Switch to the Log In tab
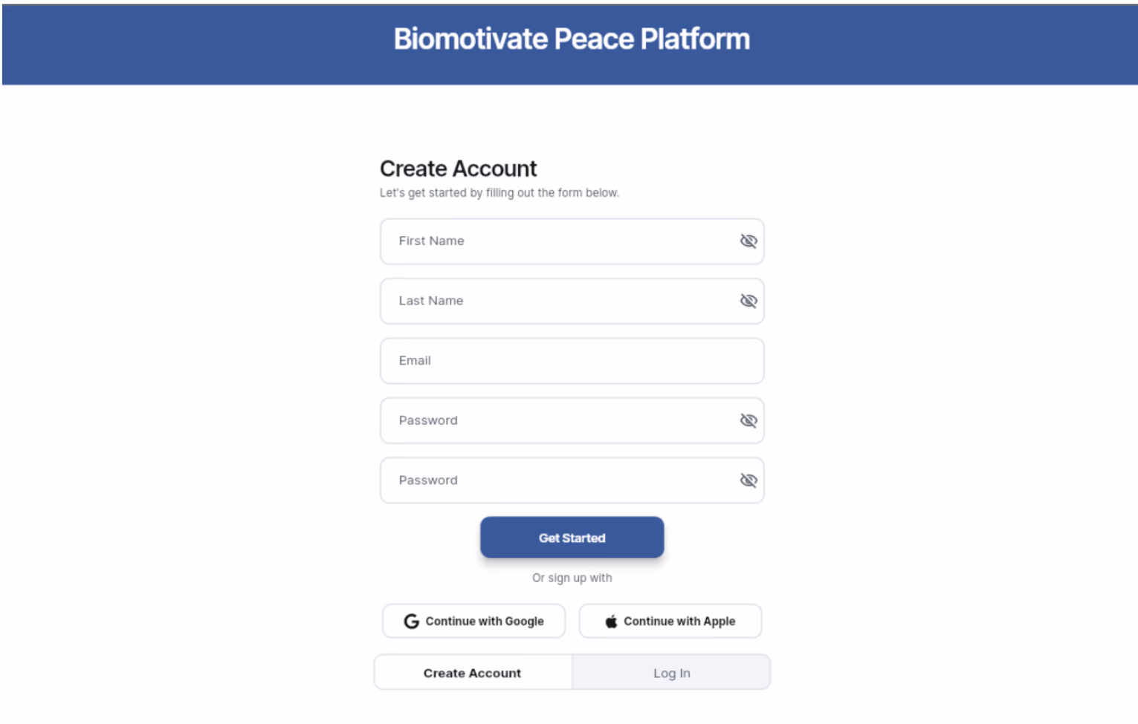1138x724 pixels. [x=671, y=673]
